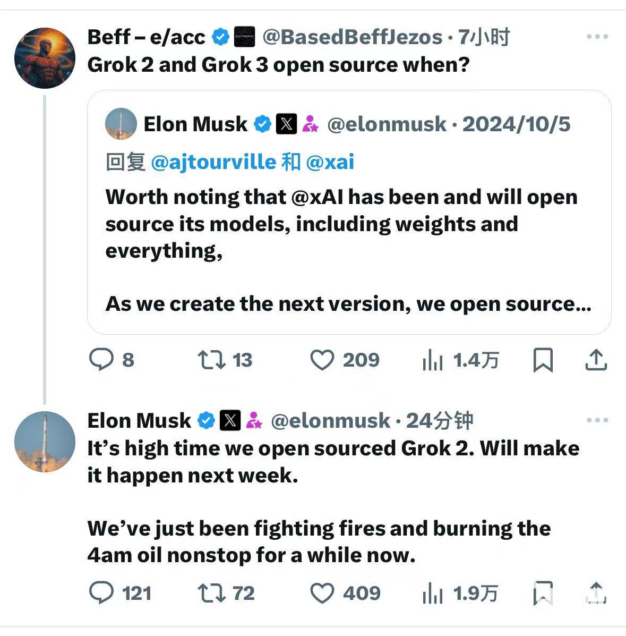The image size is (626, 636).
Task: Like Elon's tweet with 409 likes
Action: 322,593
